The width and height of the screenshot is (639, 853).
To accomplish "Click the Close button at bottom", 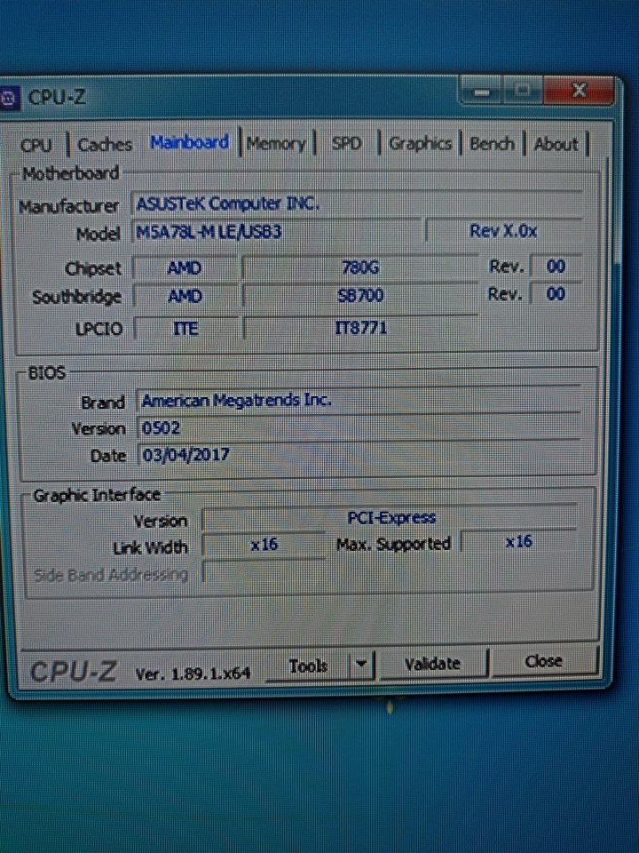I will [x=543, y=661].
